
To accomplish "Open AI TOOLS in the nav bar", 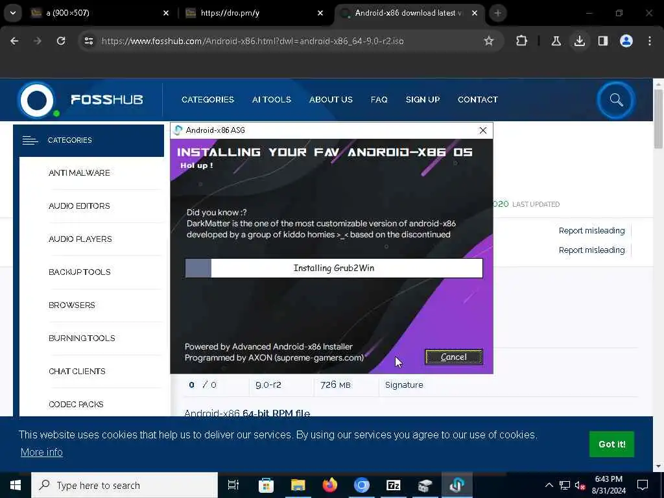I will click(272, 99).
